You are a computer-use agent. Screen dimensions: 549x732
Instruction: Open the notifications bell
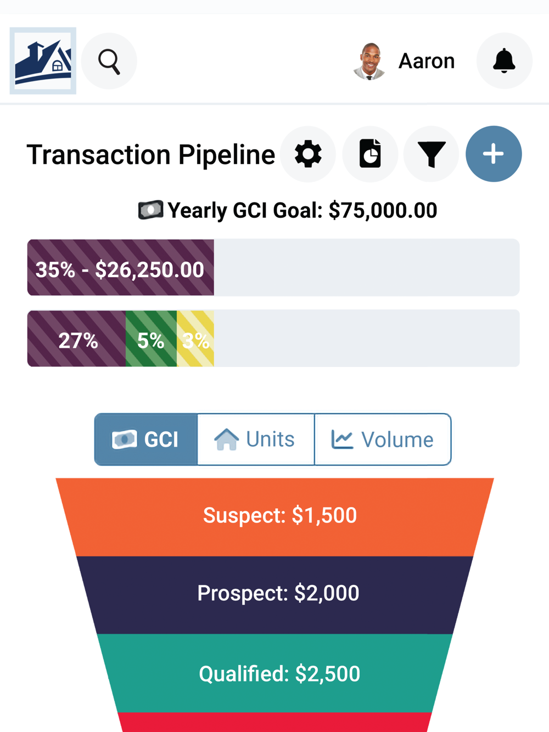pyautogui.click(x=504, y=61)
